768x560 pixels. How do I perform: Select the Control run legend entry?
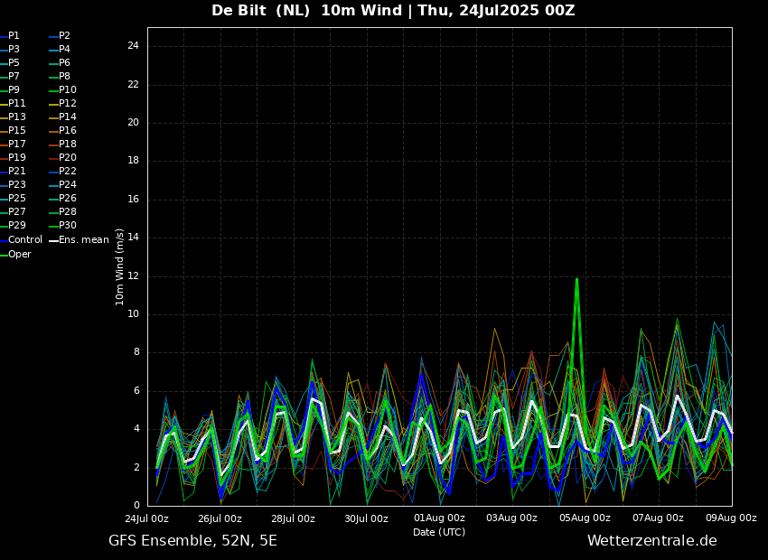pyautogui.click(x=24, y=240)
